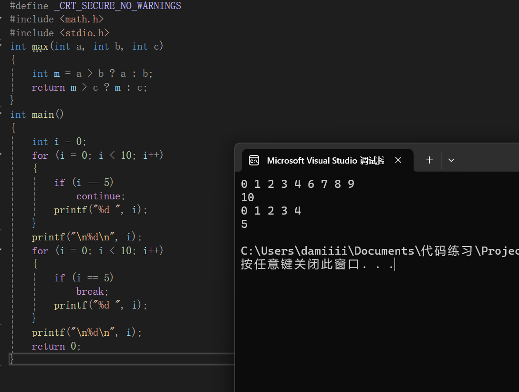The image size is (519, 392).
Task: Click console output line '0 1 2 3 4'
Action: 271,211
